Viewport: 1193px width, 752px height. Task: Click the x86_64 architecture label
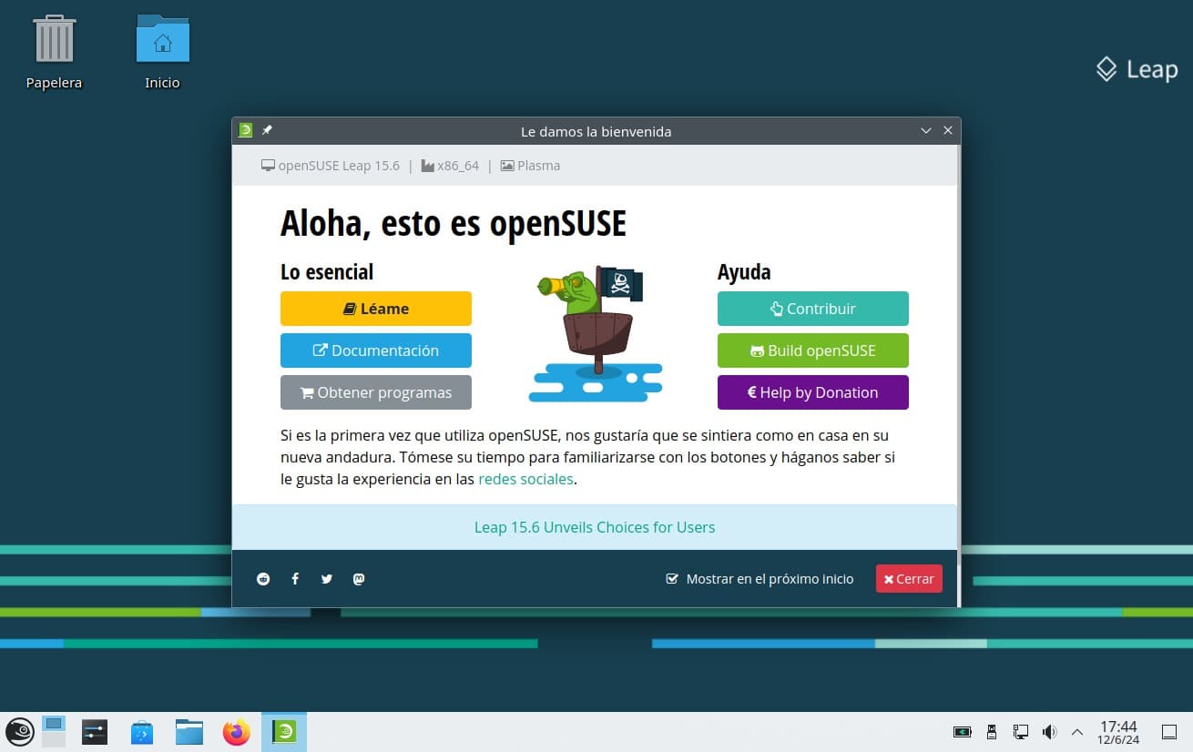(x=450, y=166)
